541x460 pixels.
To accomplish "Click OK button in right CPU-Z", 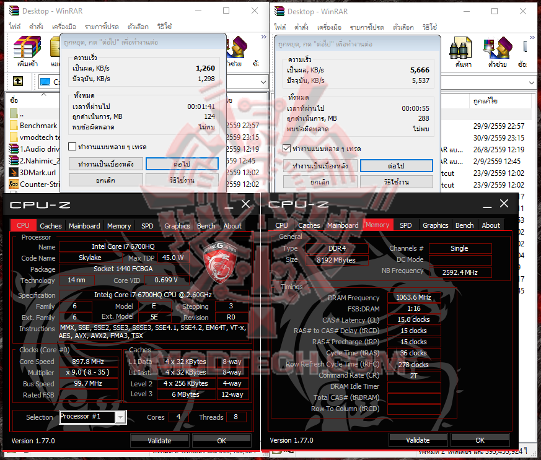I will tap(480, 440).
